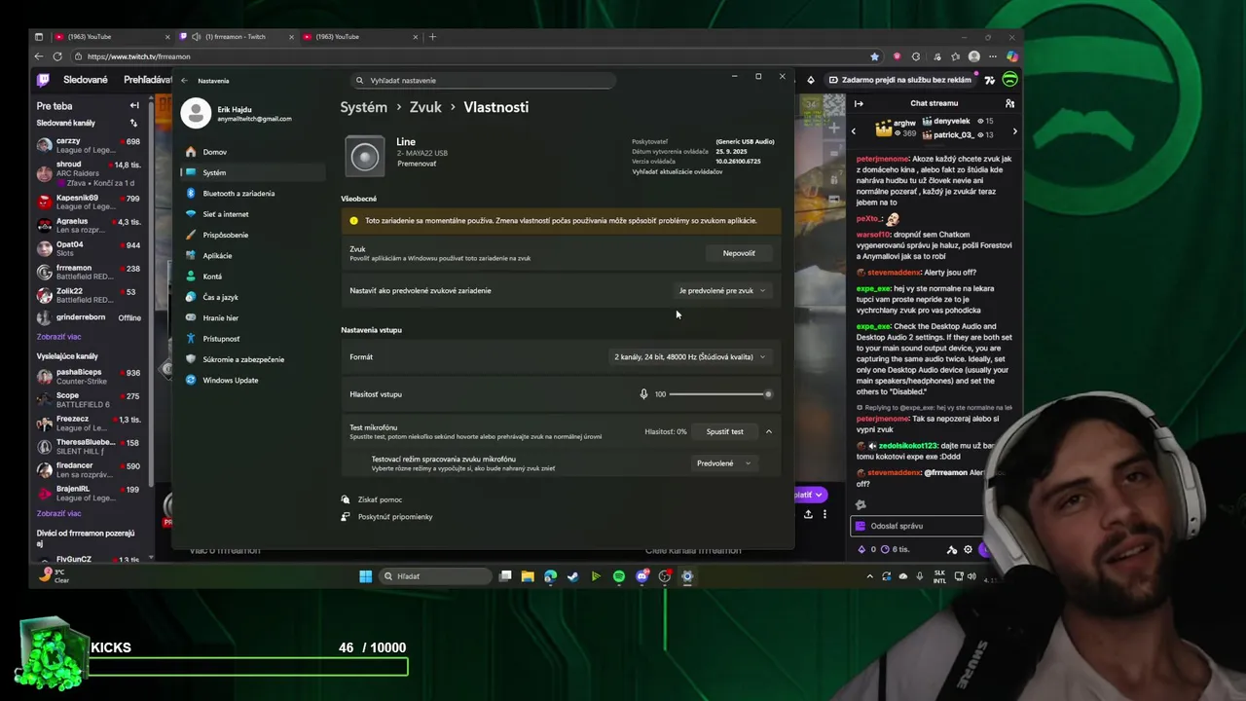The height and width of the screenshot is (701, 1246).
Task: Click 'Zadarmo prejdi na službu bez reklám' button
Action: click(x=900, y=80)
